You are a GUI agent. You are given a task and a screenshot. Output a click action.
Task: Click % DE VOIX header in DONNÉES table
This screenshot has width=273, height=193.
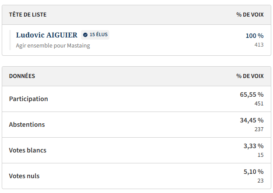point(250,76)
